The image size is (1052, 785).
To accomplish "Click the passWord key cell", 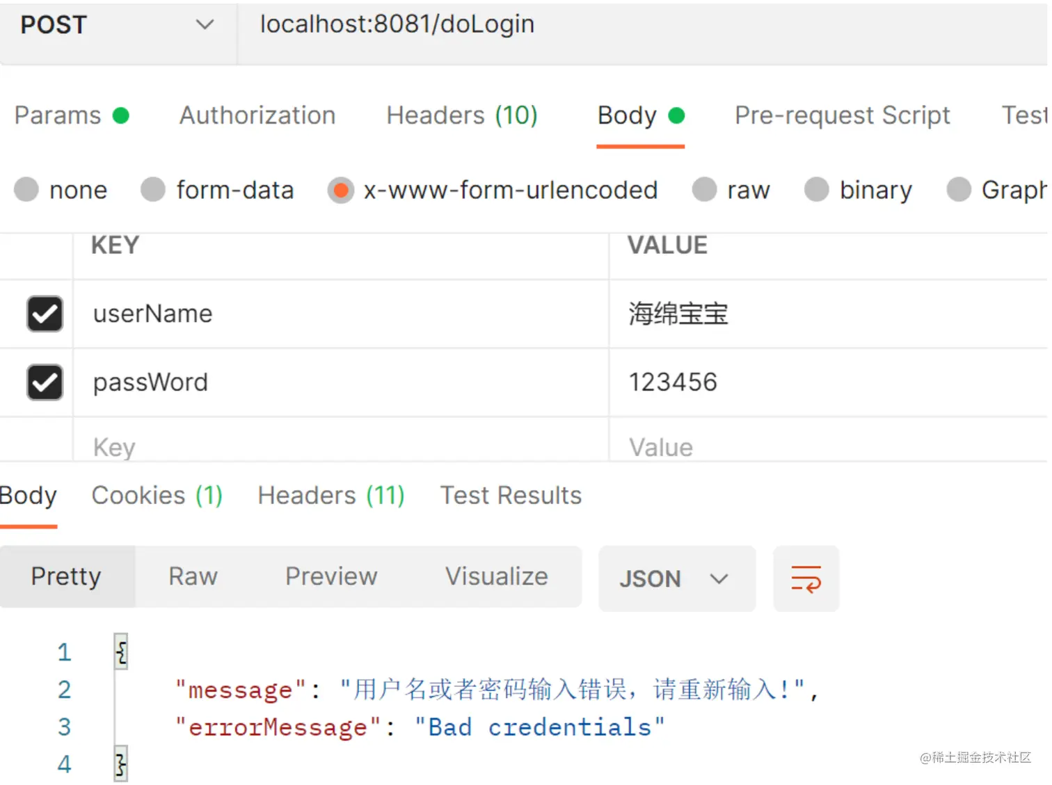I will pyautogui.click(x=341, y=382).
